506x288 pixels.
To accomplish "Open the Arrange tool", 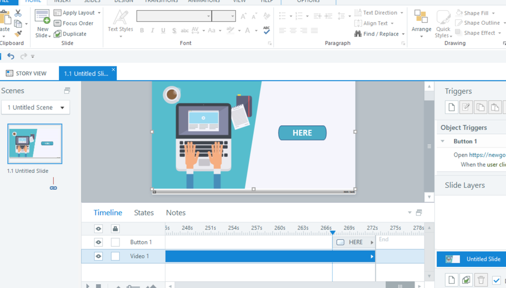I will (421, 24).
